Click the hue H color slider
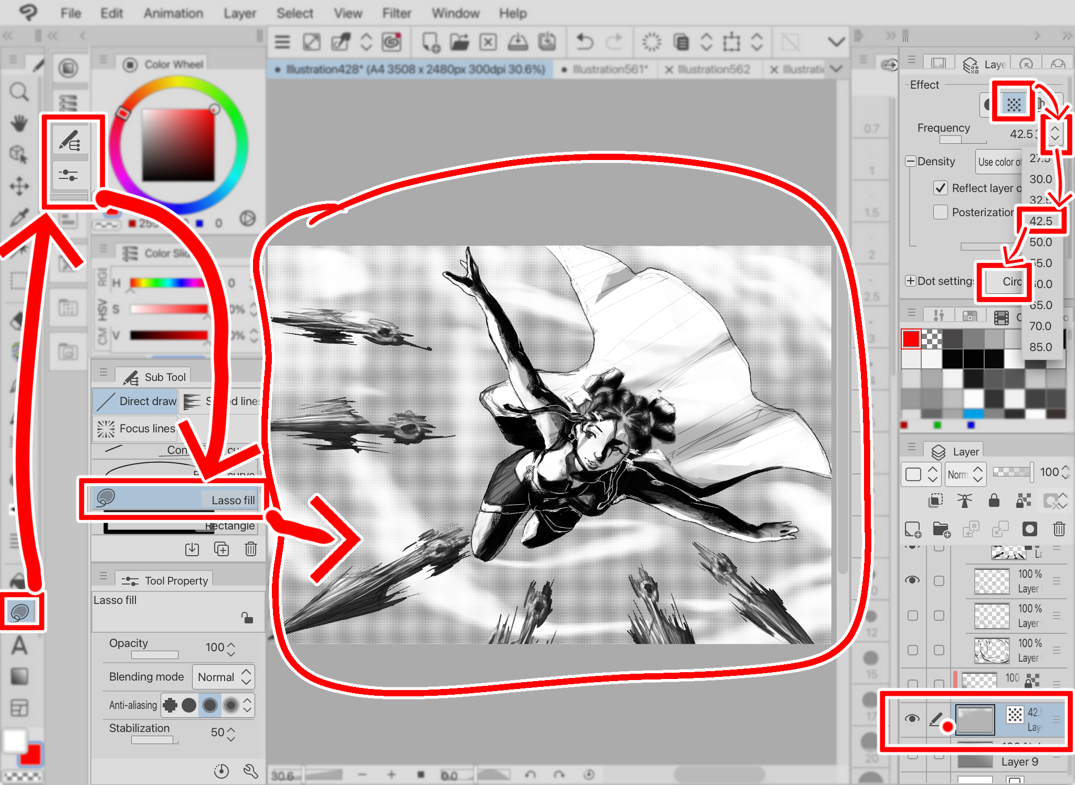This screenshot has height=785, width=1075. click(x=168, y=283)
